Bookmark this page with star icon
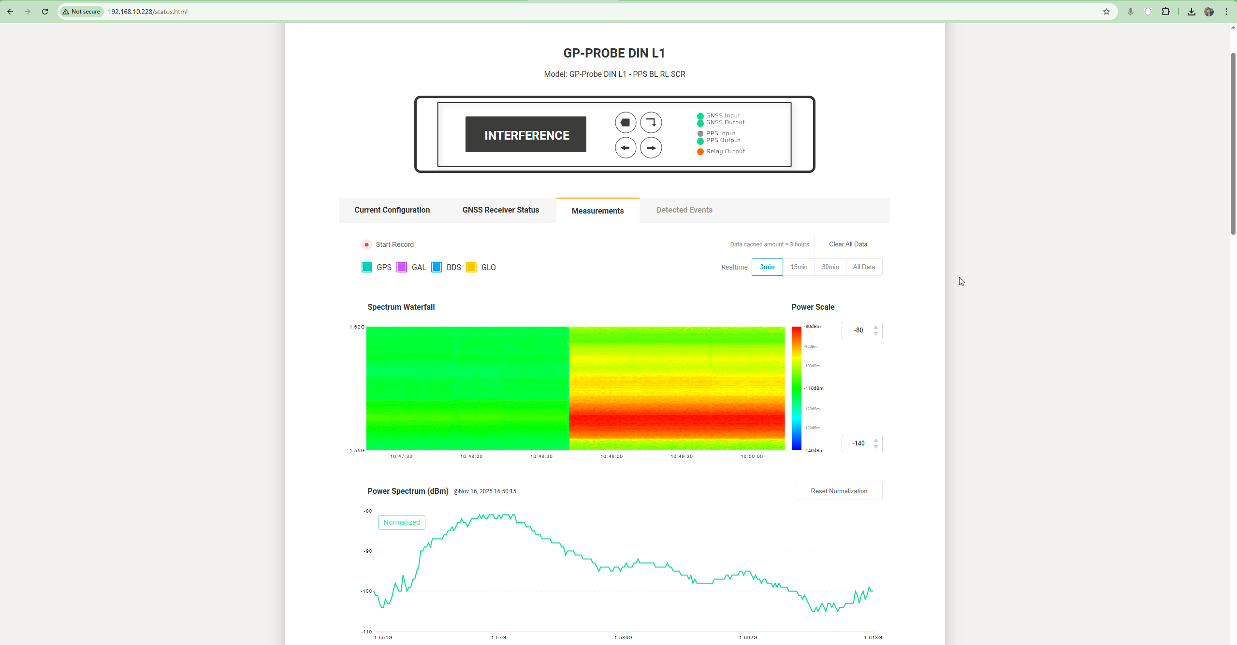Viewport: 1237px width, 645px height. point(1106,12)
